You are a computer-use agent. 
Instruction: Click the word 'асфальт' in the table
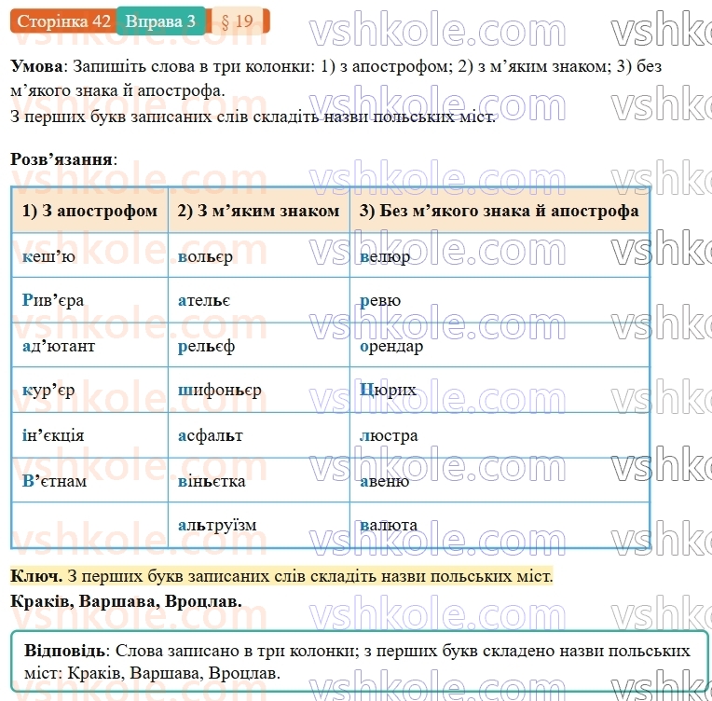[x=211, y=435]
